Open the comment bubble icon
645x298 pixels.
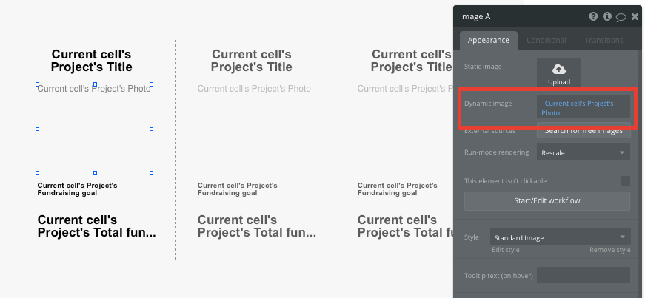tap(621, 17)
